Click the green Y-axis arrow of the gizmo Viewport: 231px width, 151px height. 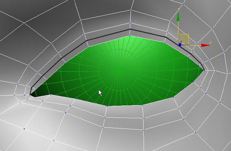click(x=178, y=17)
